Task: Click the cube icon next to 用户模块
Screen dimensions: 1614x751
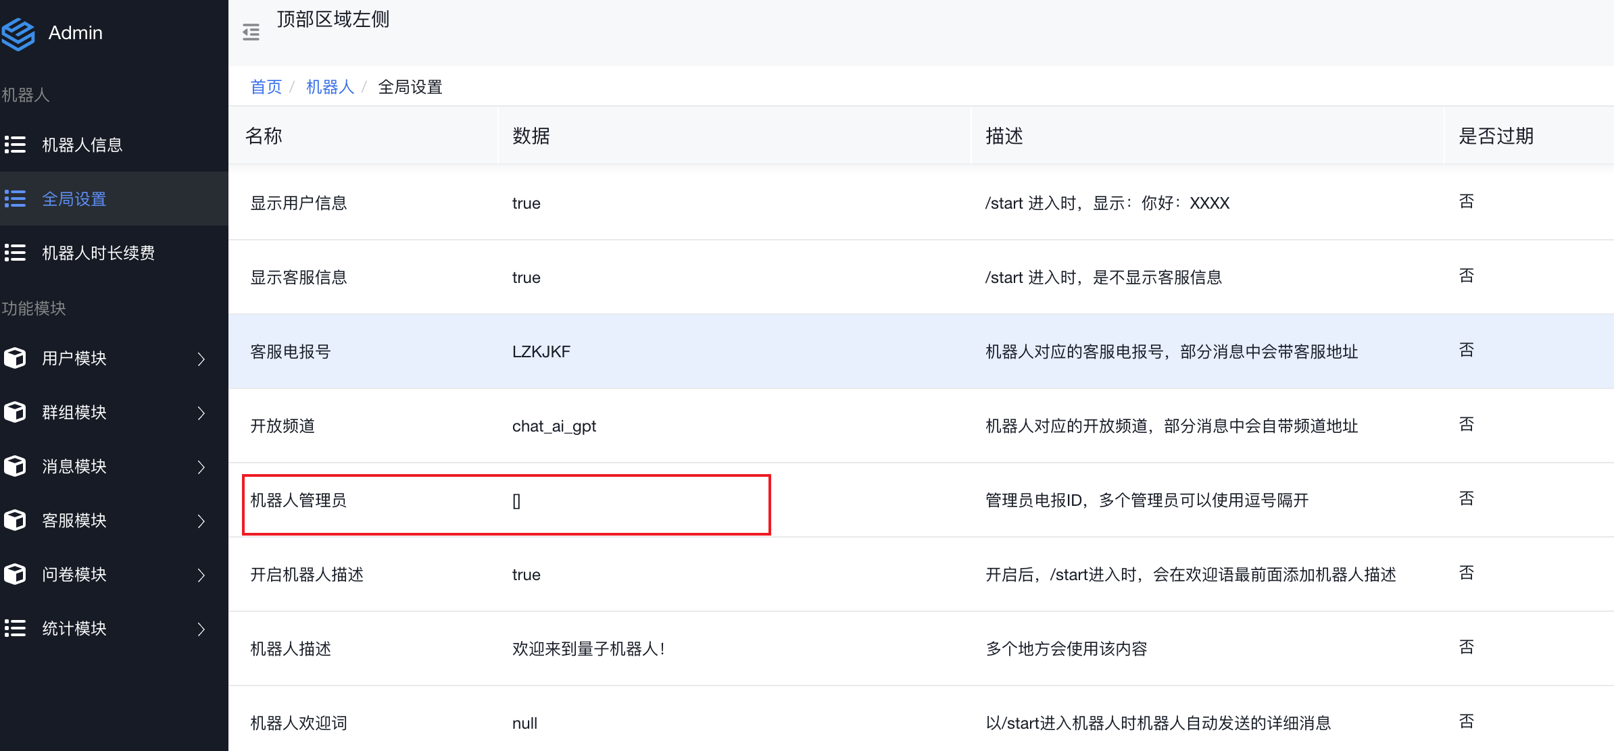Action: tap(15, 358)
